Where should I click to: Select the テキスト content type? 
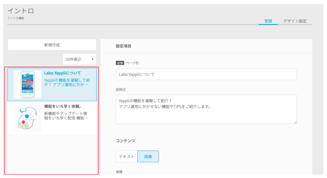(x=126, y=156)
